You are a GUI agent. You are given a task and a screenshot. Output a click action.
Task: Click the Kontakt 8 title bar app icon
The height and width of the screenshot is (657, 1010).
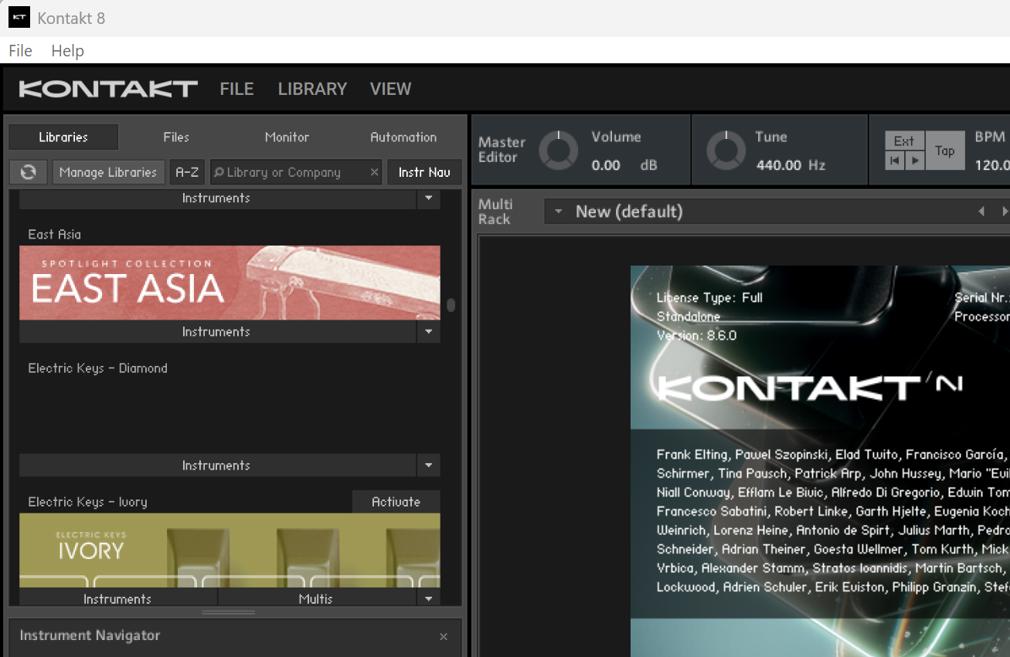[x=19, y=18]
